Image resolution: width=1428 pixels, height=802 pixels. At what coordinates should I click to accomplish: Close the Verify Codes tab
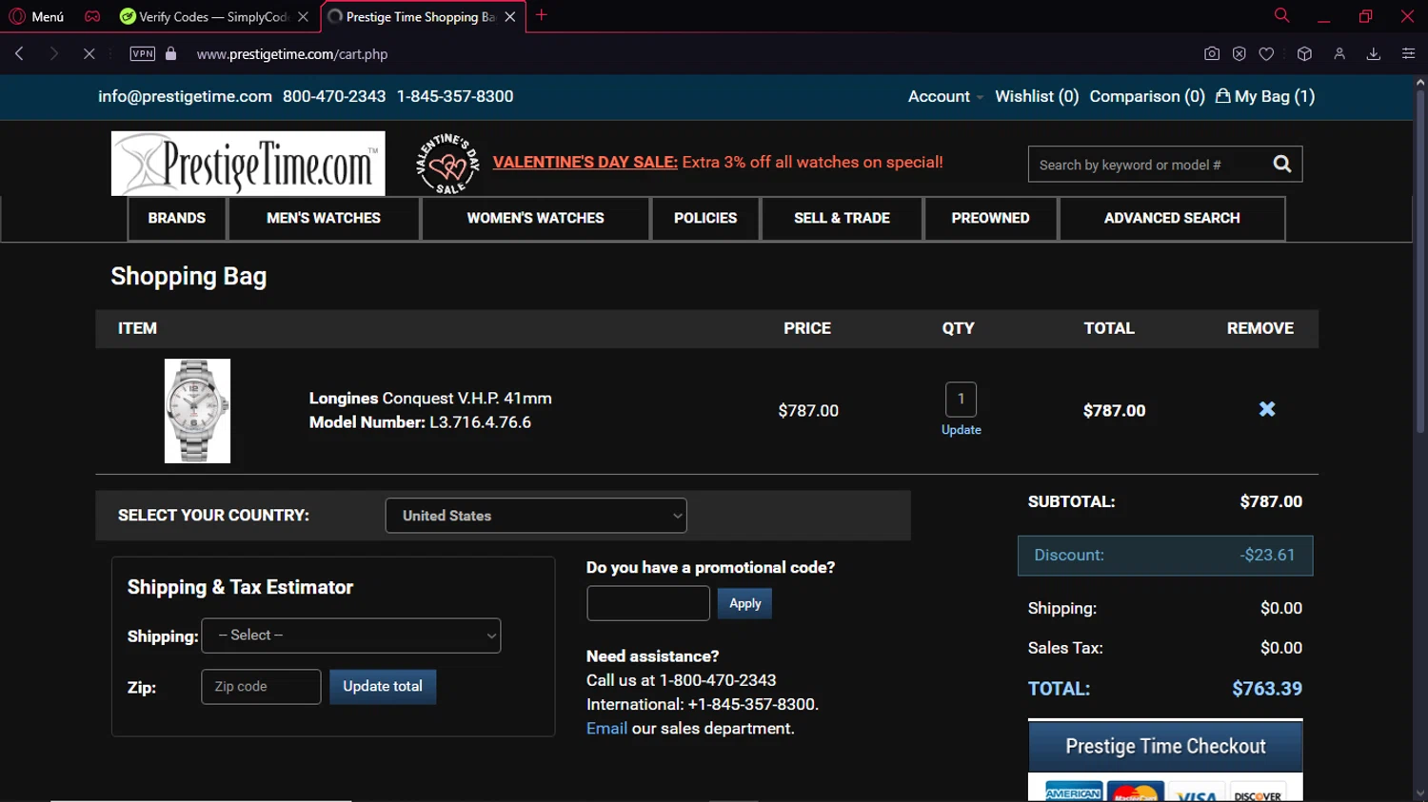point(303,16)
